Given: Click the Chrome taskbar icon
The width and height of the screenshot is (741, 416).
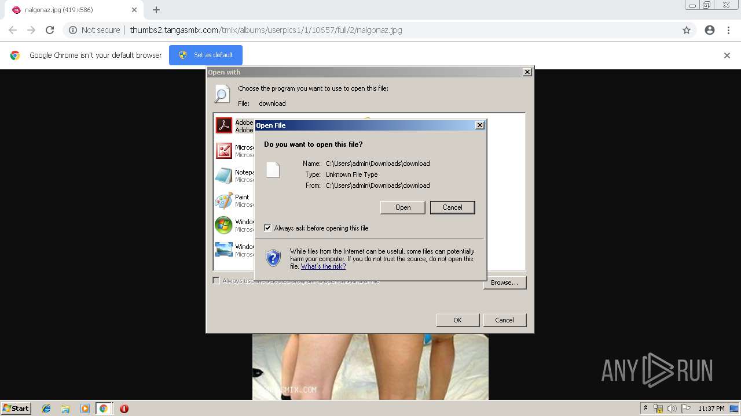Looking at the screenshot, I should [103, 408].
